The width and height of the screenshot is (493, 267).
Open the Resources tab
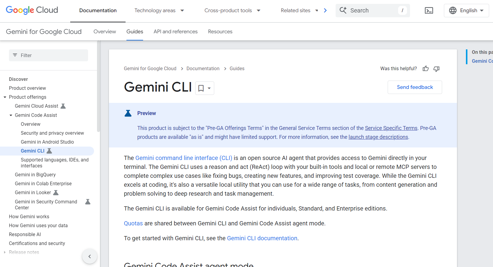click(220, 32)
